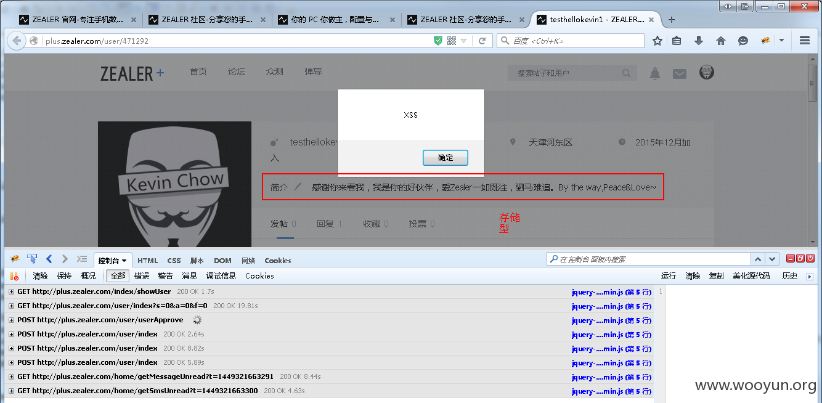Open the dropdown arrow next to Firebug icon
This screenshot has width=822, height=403.
[781, 41]
